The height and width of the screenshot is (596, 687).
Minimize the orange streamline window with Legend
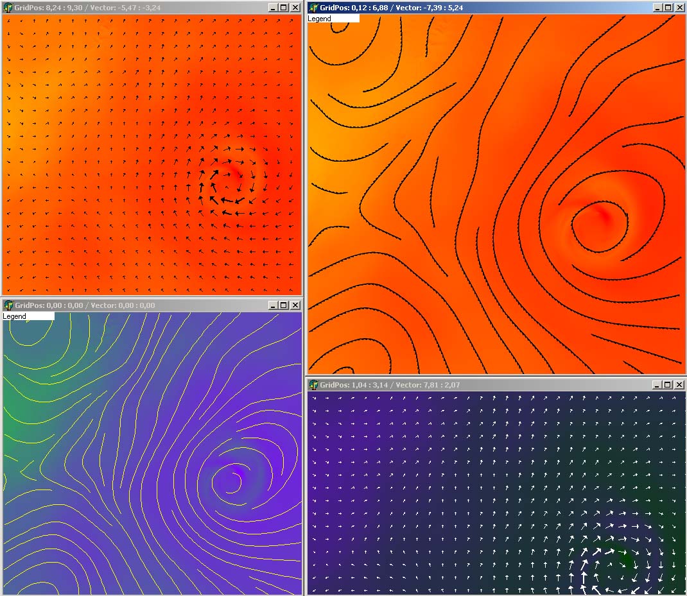point(657,8)
